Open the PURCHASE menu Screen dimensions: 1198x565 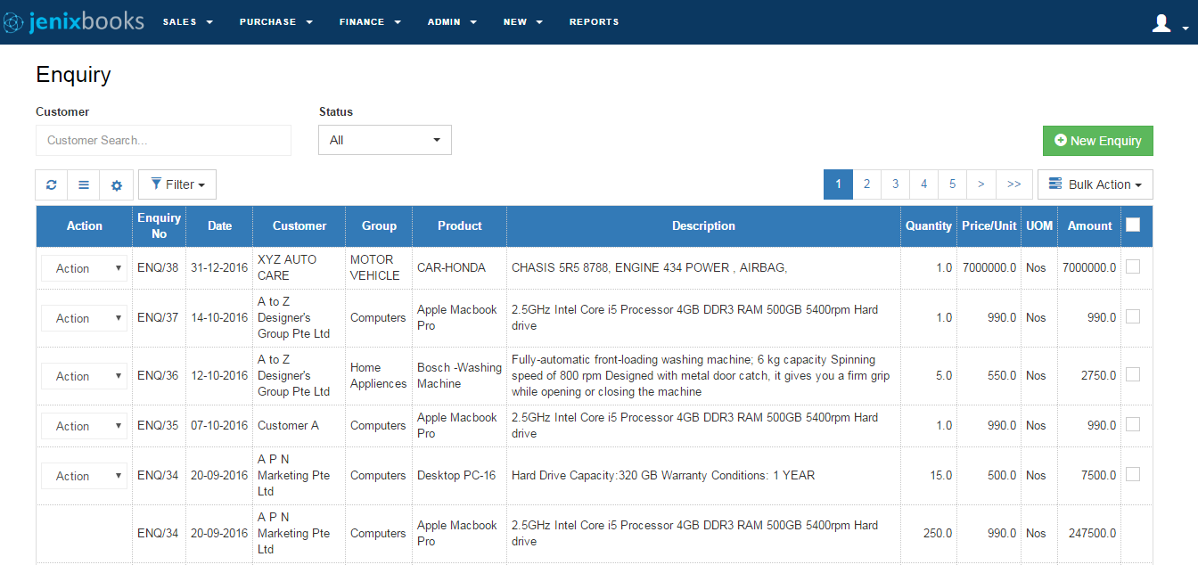pyautogui.click(x=276, y=22)
